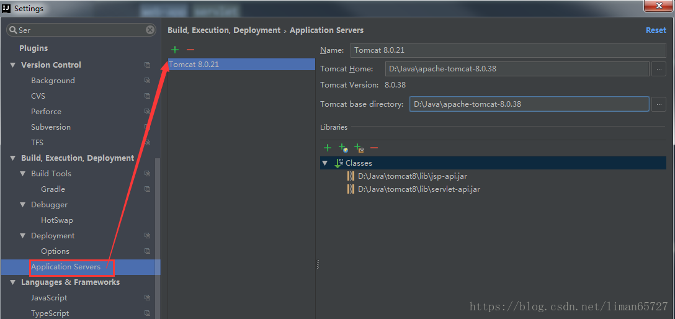
Task: Browse for Tomcat Home directory
Action: pos(659,69)
